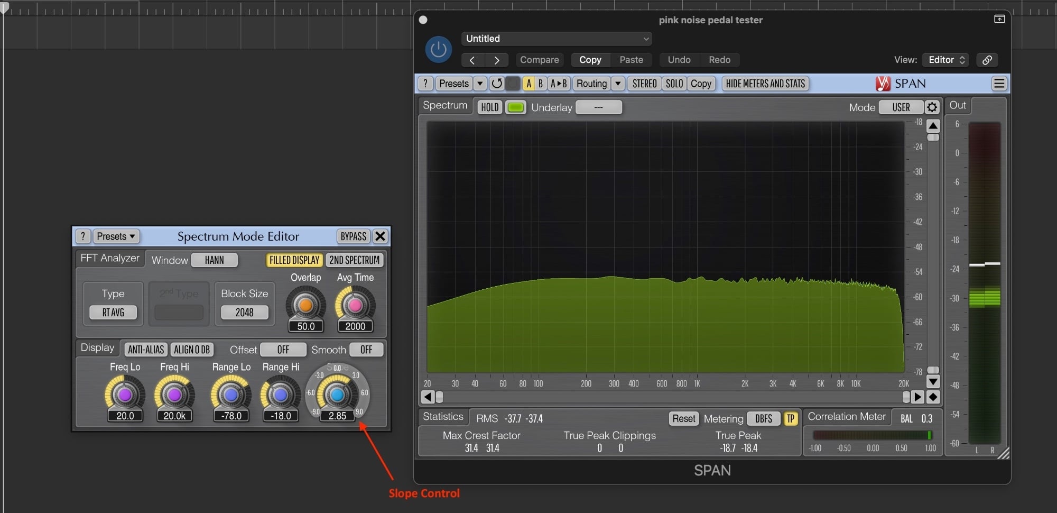The image size is (1057, 513).
Task: Click the Spectrum section label in SPAN
Action: [445, 105]
